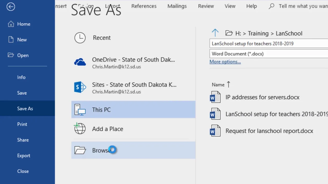328x184 pixels.
Task: Click the search magnifier icon
Action: pos(271,6)
